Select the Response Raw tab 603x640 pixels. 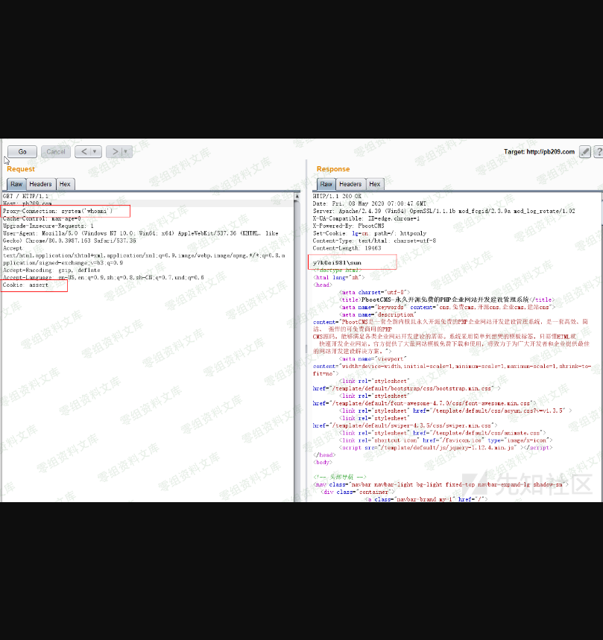pyautogui.click(x=326, y=184)
